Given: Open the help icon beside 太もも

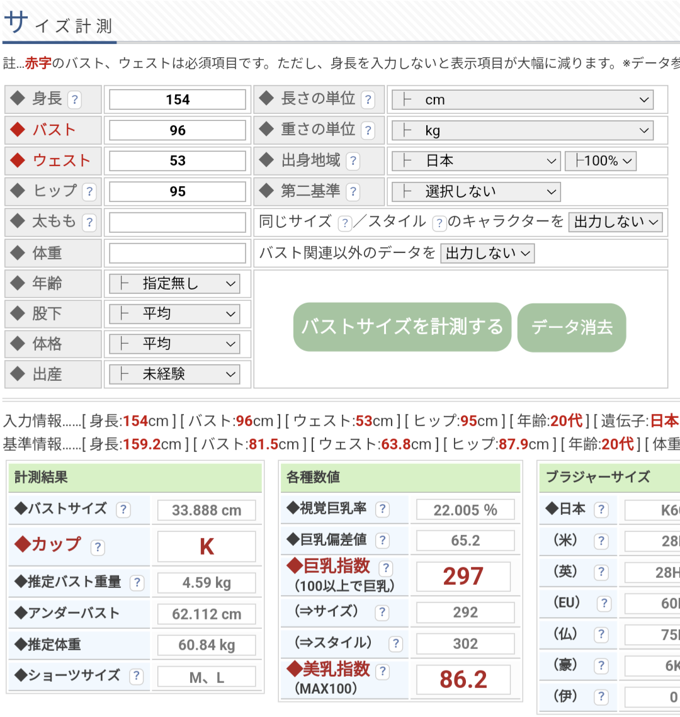Looking at the screenshot, I should tap(89, 222).
